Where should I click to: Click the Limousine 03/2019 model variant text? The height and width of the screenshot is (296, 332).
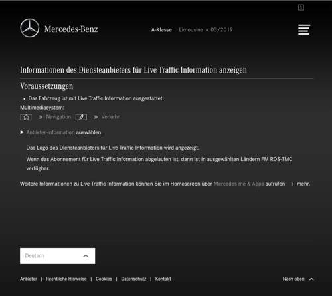point(206,30)
